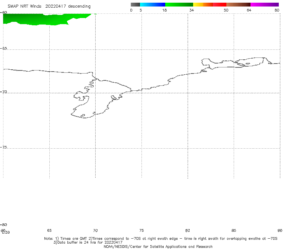Click the longitude label '75' on the bottom axis
Viewport: 283px width, 249px height.
click(141, 230)
